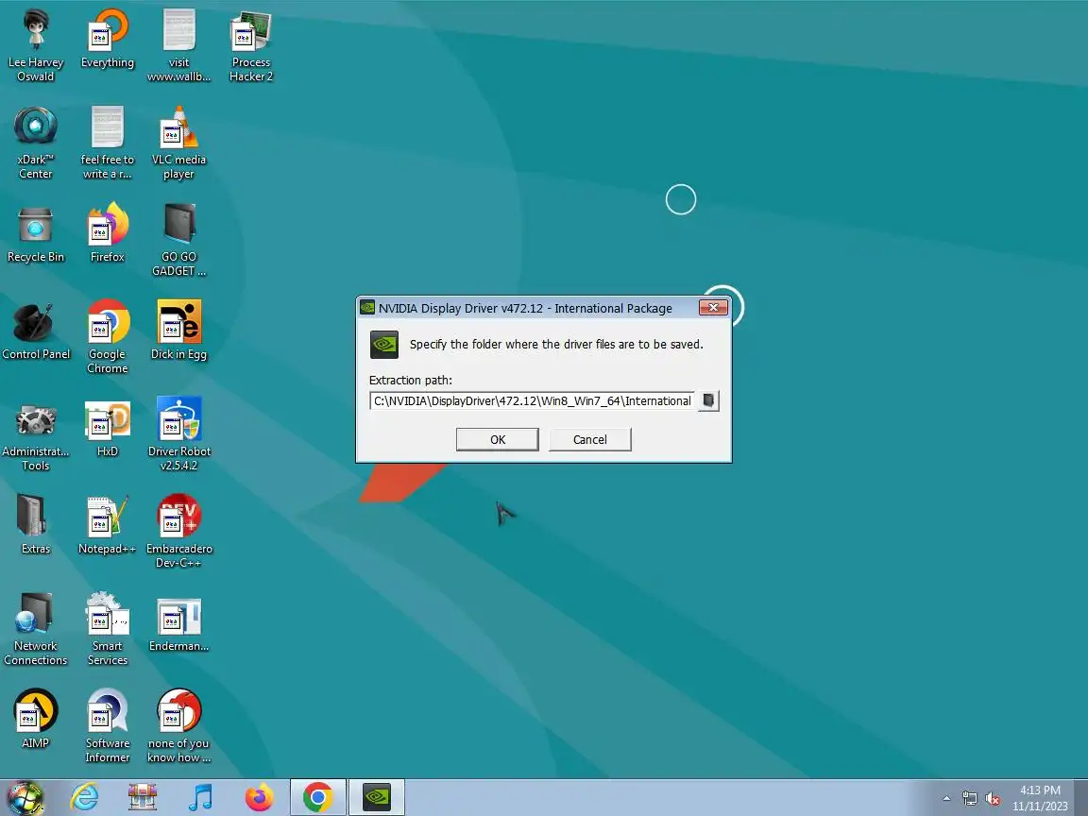Open the taskbar clock showing 4:13 PM
This screenshot has height=816, width=1088.
coord(1040,798)
